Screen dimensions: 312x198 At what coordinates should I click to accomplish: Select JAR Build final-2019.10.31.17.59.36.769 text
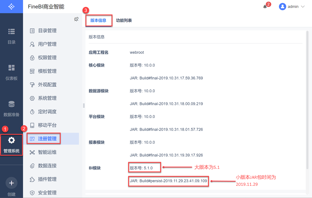pos(166,78)
